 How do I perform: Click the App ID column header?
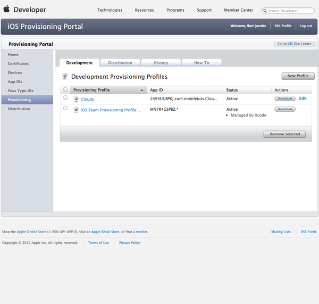click(156, 90)
